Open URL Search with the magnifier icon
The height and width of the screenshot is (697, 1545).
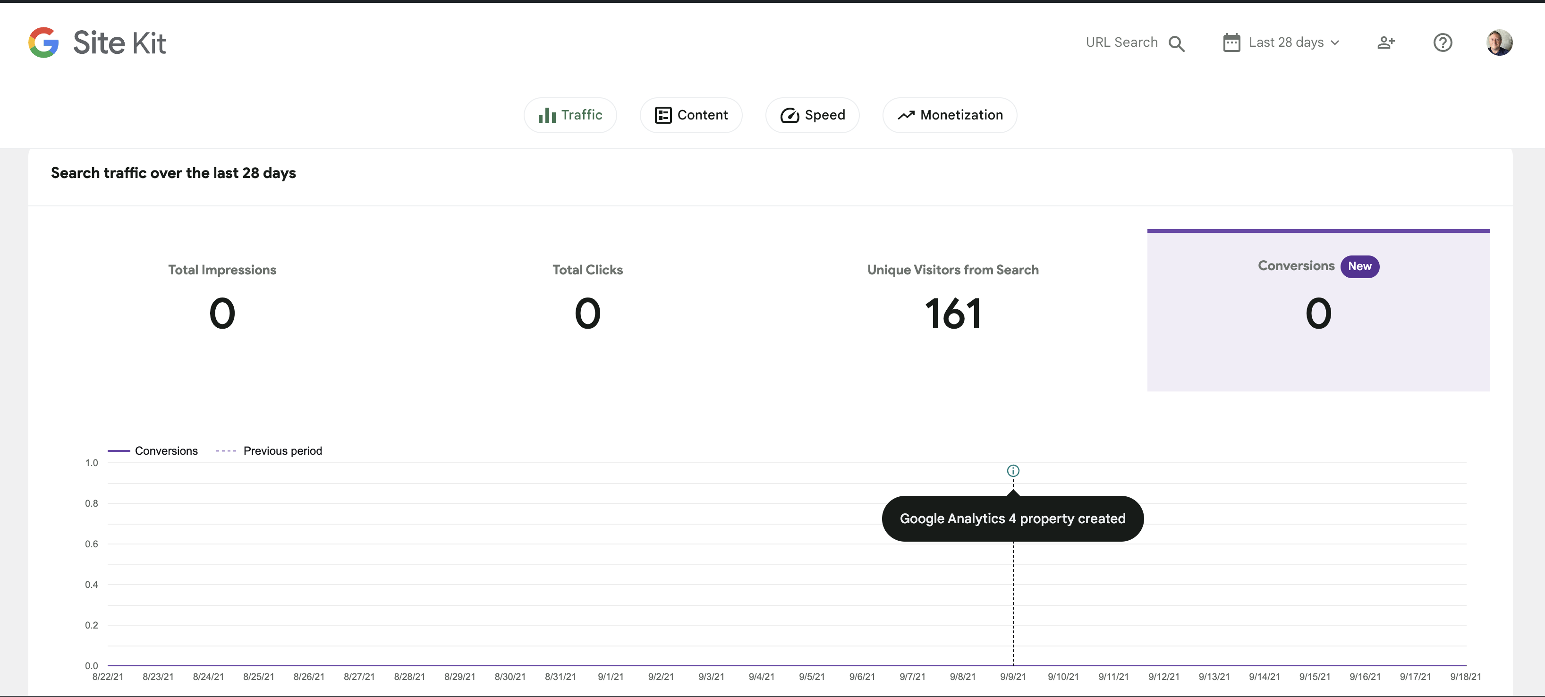pyautogui.click(x=1177, y=42)
